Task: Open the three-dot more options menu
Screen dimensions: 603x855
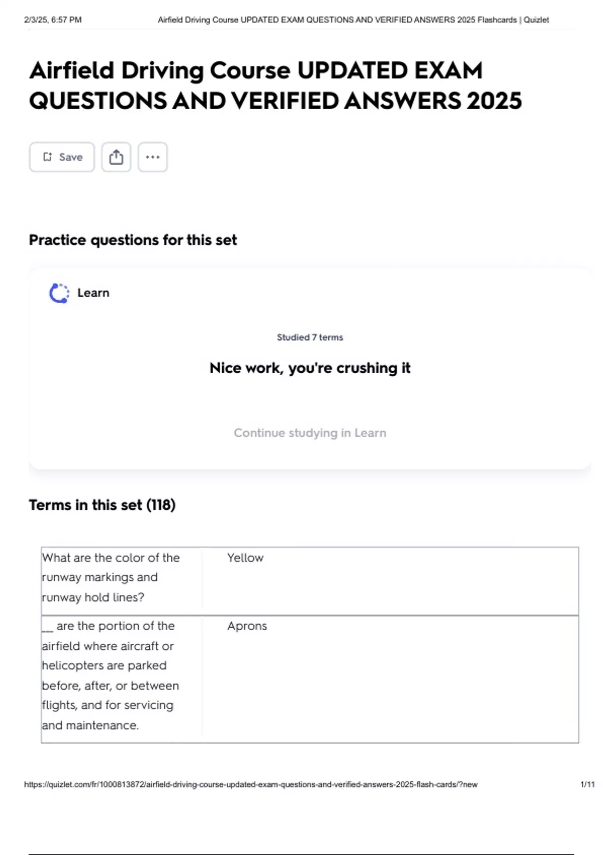Action: tap(152, 157)
